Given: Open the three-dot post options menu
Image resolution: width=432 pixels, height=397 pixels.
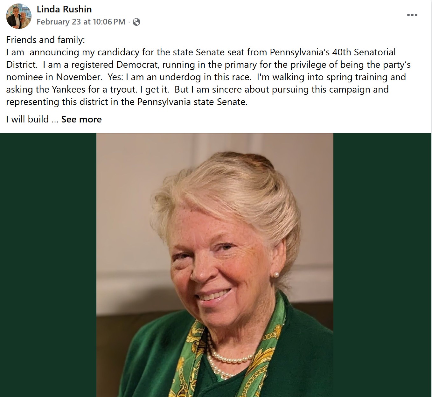Looking at the screenshot, I should click(412, 15).
